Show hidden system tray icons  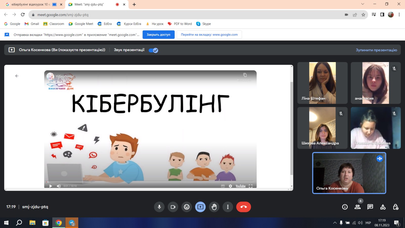point(335,223)
